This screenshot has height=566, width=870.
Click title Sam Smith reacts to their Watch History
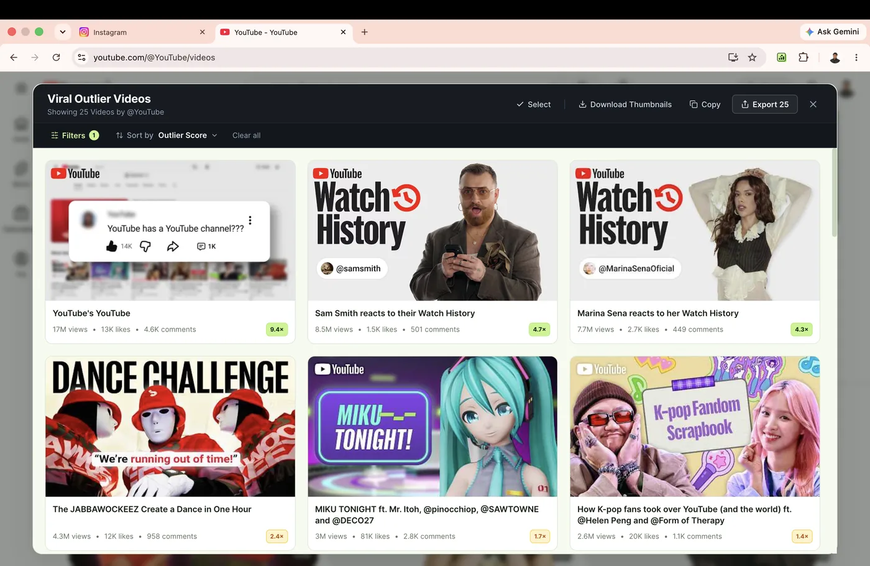(395, 313)
